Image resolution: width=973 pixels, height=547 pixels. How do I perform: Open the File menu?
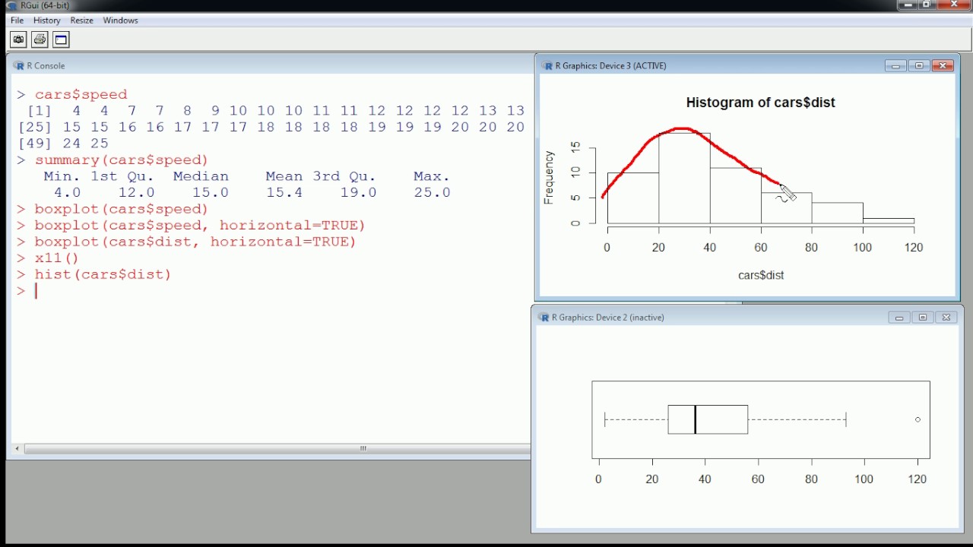coord(17,21)
